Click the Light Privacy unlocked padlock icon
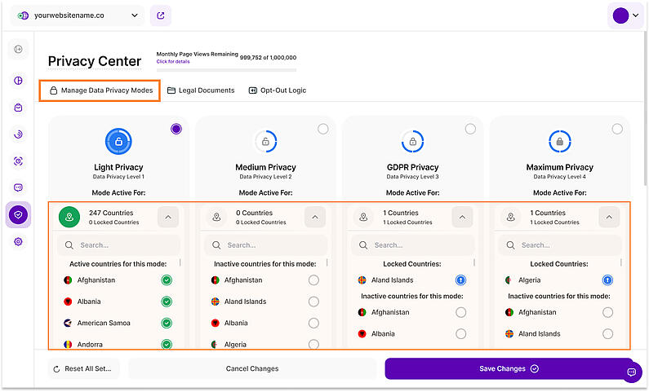649x392 pixels. coord(118,142)
